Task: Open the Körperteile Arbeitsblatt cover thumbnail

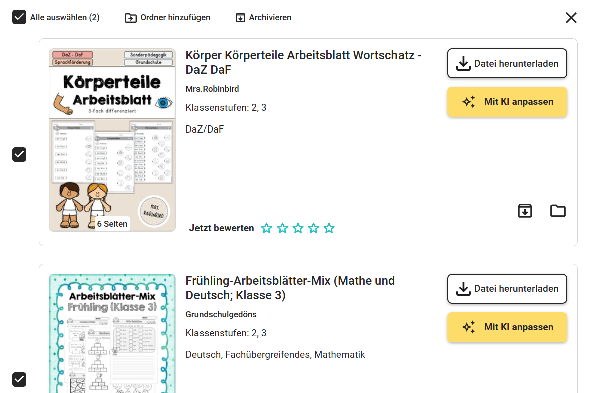Action: coord(112,140)
